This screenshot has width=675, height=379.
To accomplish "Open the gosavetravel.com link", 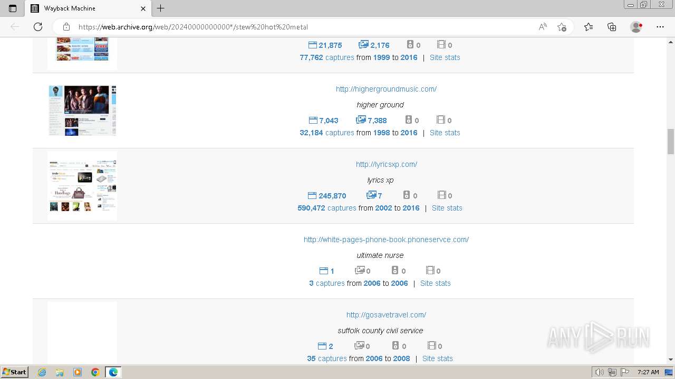I will (x=386, y=315).
